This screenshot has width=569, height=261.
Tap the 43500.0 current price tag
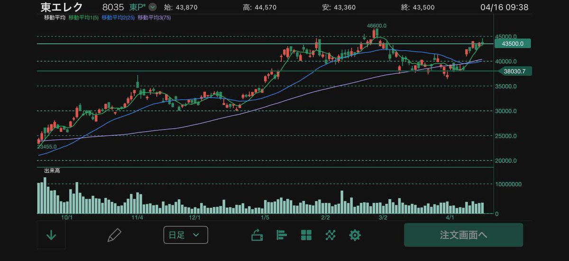click(x=512, y=43)
